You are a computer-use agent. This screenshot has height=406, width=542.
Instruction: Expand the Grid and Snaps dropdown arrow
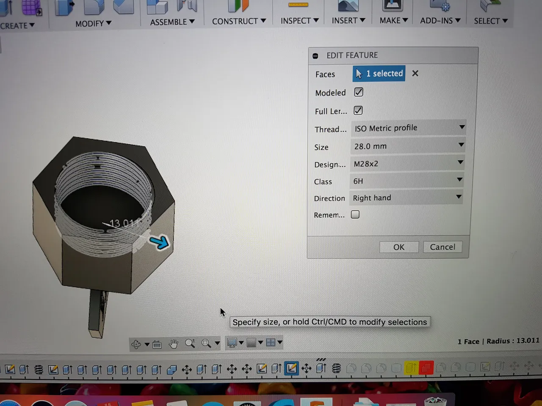click(x=260, y=343)
